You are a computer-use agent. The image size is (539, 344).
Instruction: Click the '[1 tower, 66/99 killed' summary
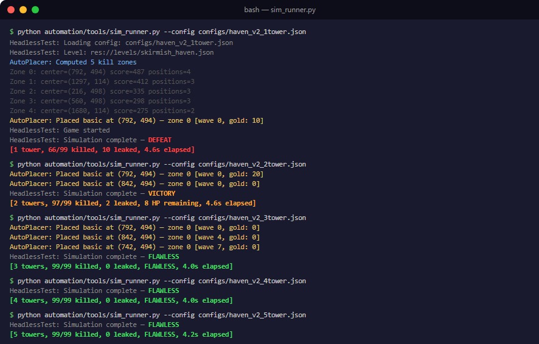click(102, 150)
